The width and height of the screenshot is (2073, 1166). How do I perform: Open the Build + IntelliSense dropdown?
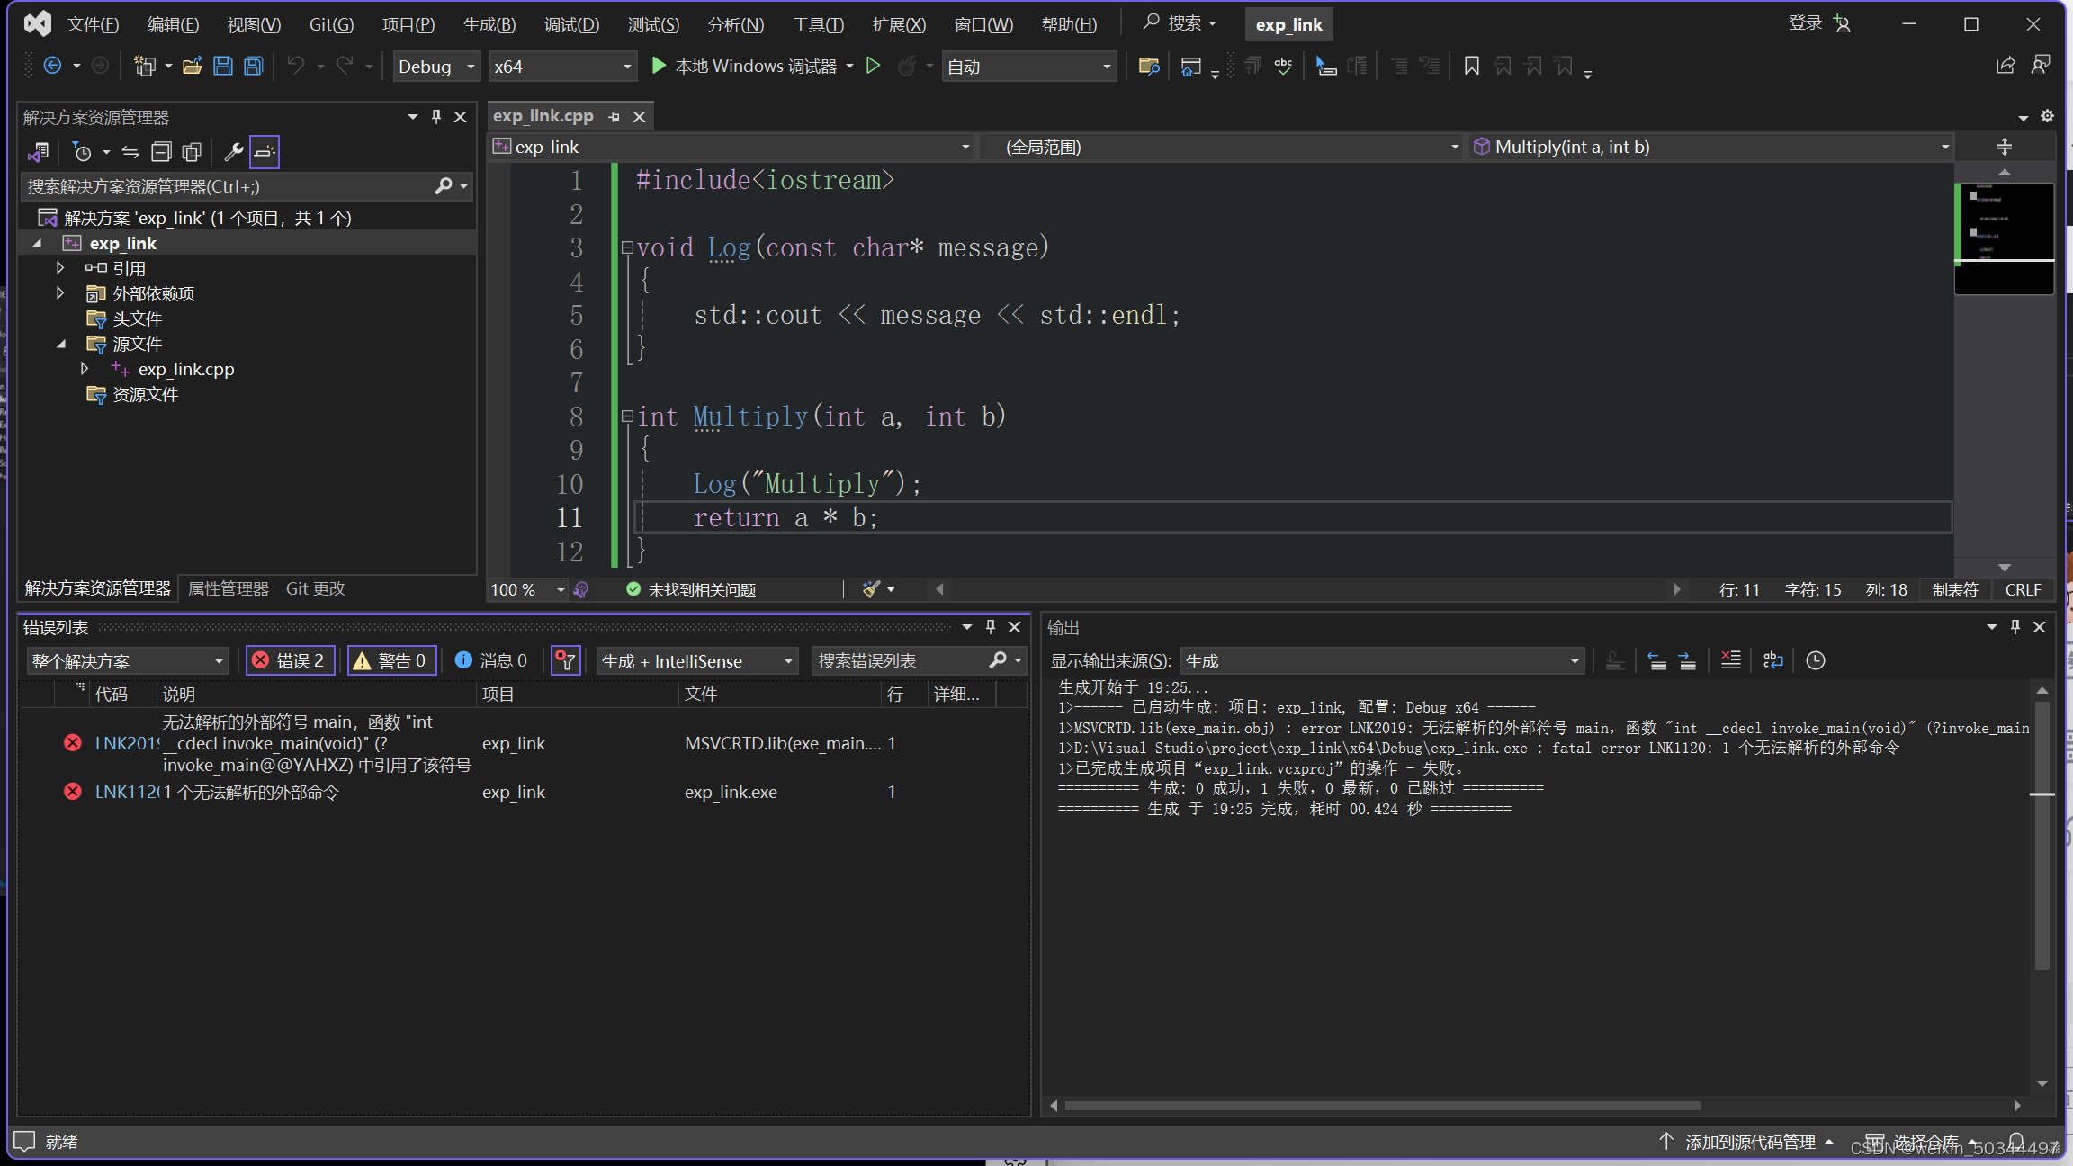(x=696, y=660)
